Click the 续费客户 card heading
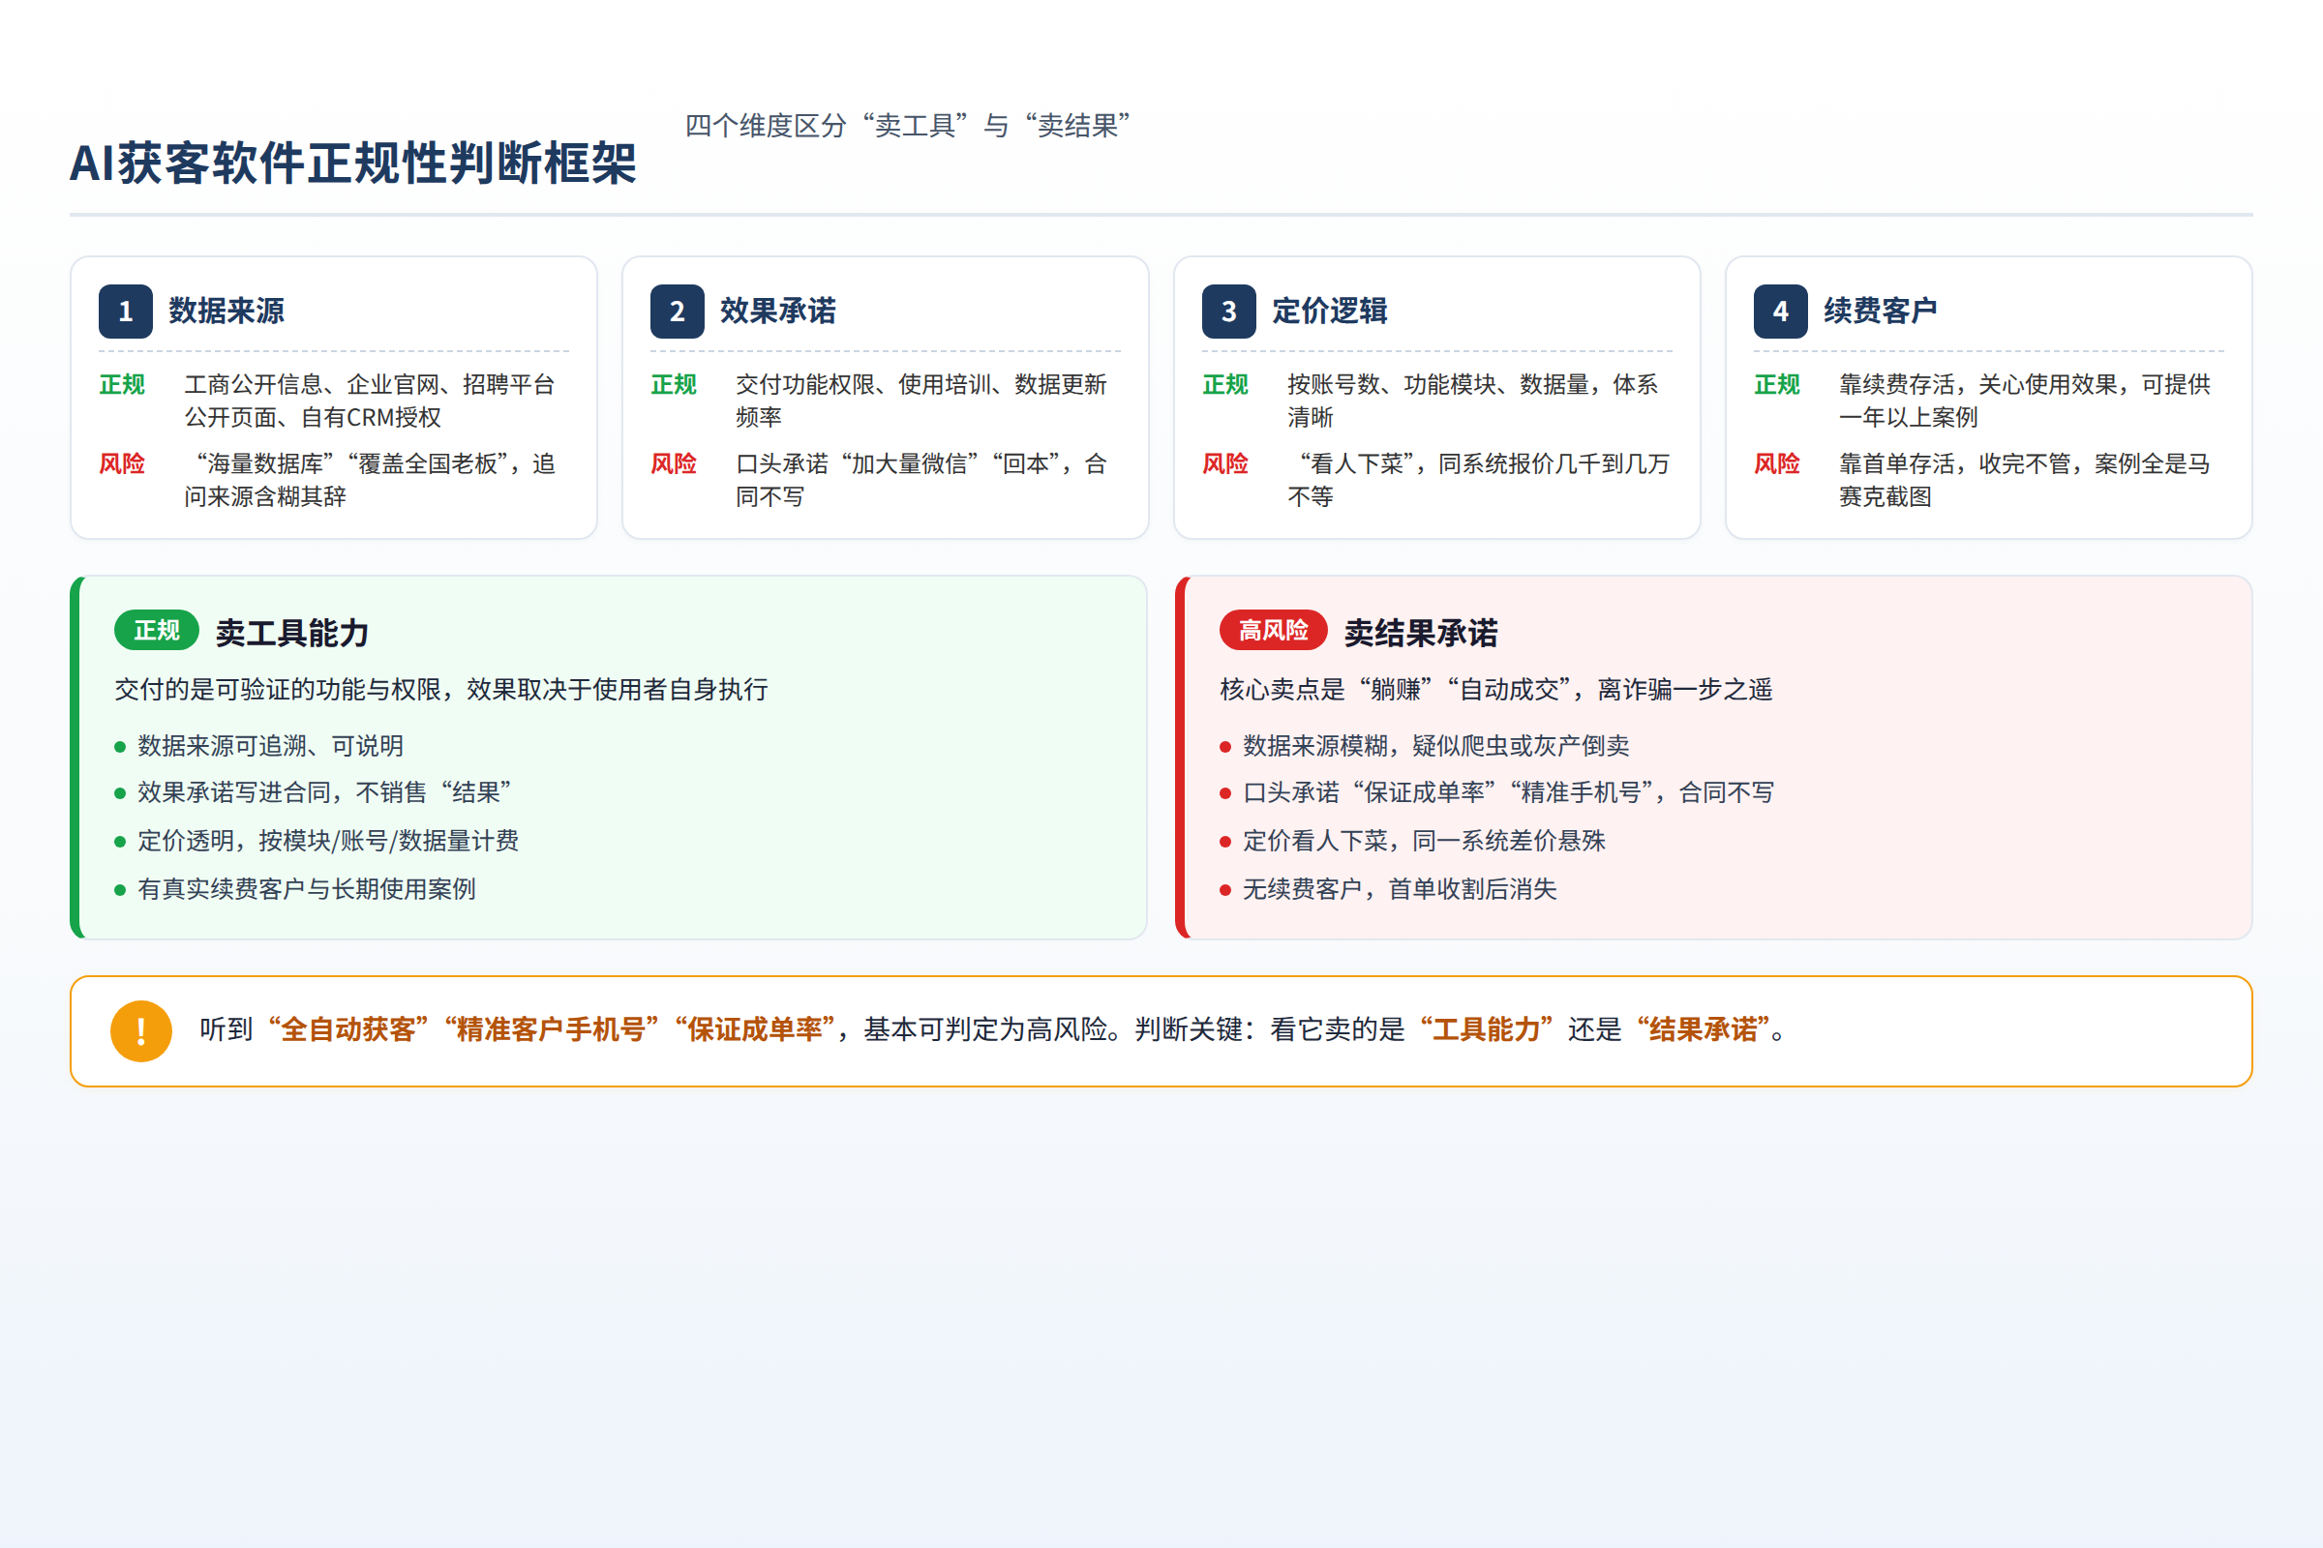The height and width of the screenshot is (1548, 2323). (1881, 311)
